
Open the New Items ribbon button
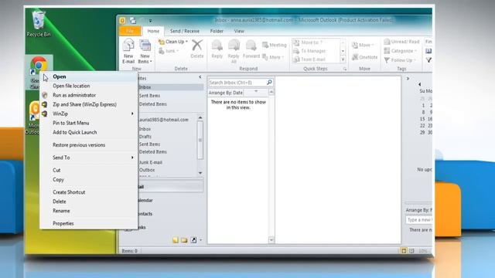(145, 51)
